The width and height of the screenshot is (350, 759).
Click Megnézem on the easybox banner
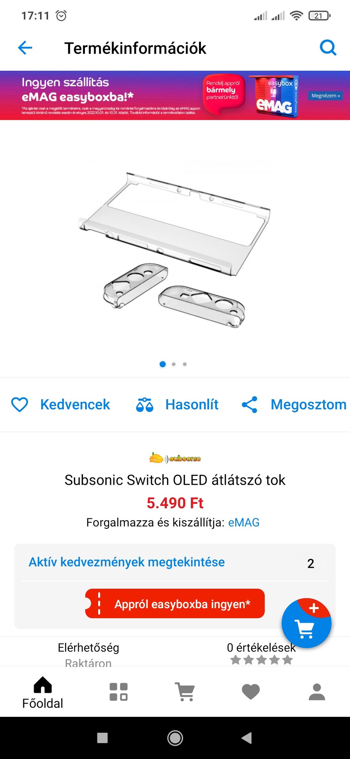coord(325,96)
